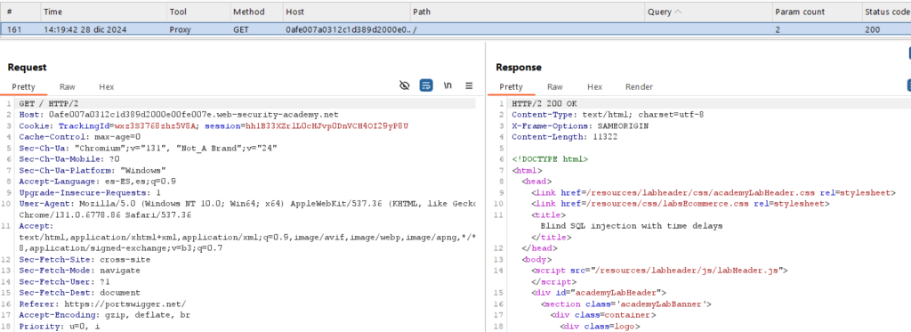
Task: Click the 'div class=container' response line
Action: point(603,314)
